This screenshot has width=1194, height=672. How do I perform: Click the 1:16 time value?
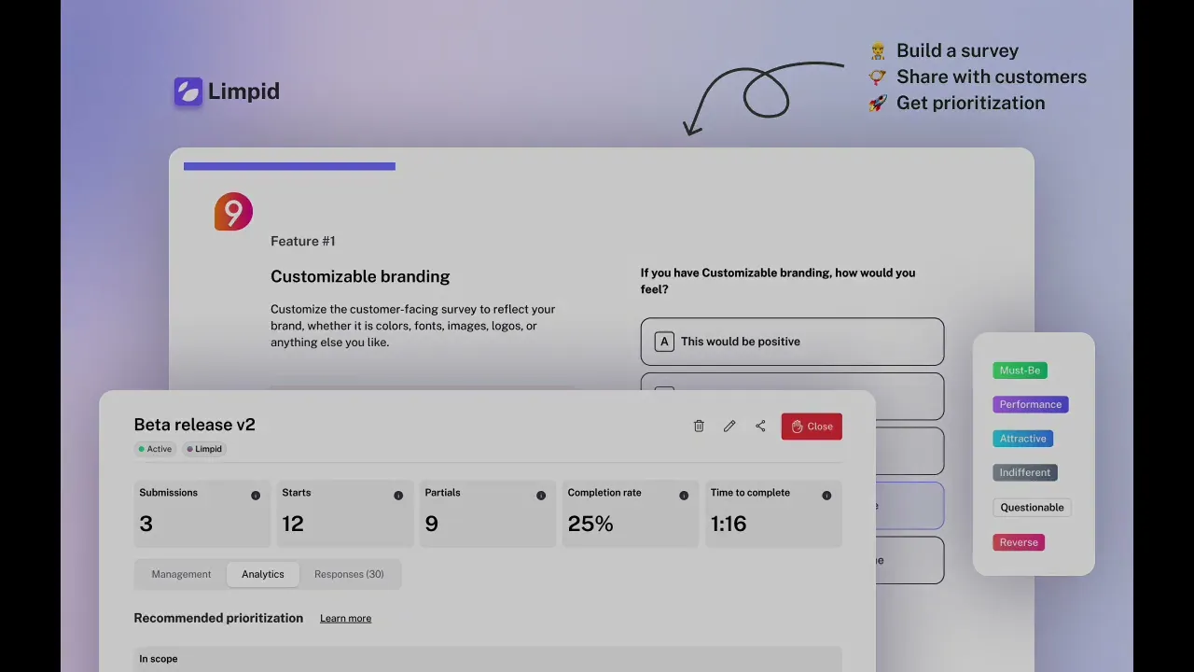[x=729, y=524]
